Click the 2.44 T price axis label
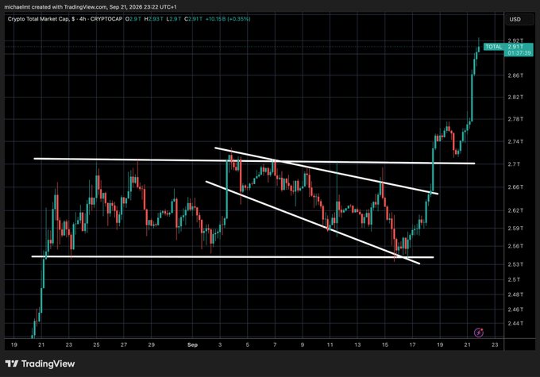The width and height of the screenshot is (540, 377). coord(515,323)
